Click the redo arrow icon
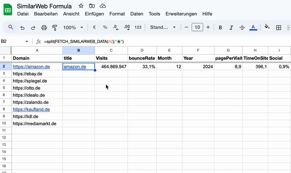The width and height of the screenshot is (291, 173). click(33, 27)
